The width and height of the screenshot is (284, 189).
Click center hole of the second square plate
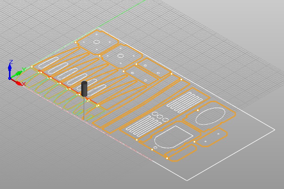click(120, 55)
